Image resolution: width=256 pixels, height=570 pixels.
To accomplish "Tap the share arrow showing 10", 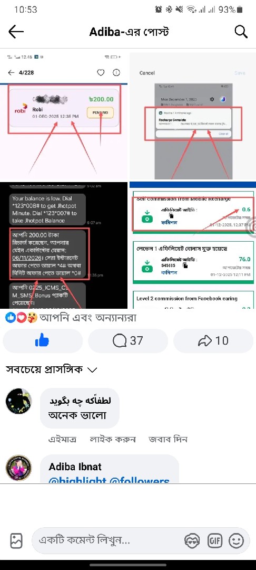I will (213, 341).
